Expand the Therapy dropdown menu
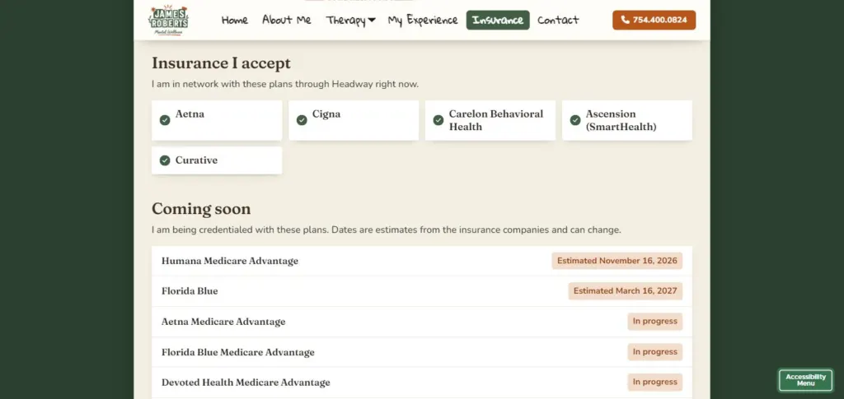The image size is (844, 399). tap(350, 21)
